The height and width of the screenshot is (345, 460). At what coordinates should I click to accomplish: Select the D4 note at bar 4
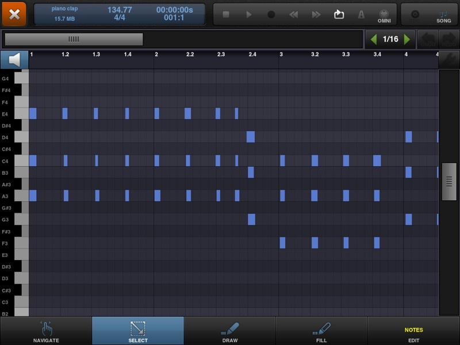pyautogui.click(x=409, y=137)
